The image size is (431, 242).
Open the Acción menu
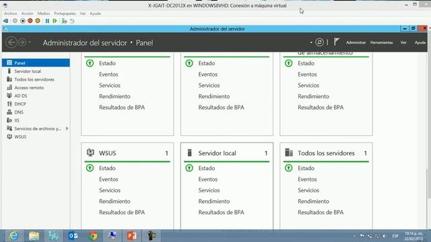pyautogui.click(x=27, y=13)
